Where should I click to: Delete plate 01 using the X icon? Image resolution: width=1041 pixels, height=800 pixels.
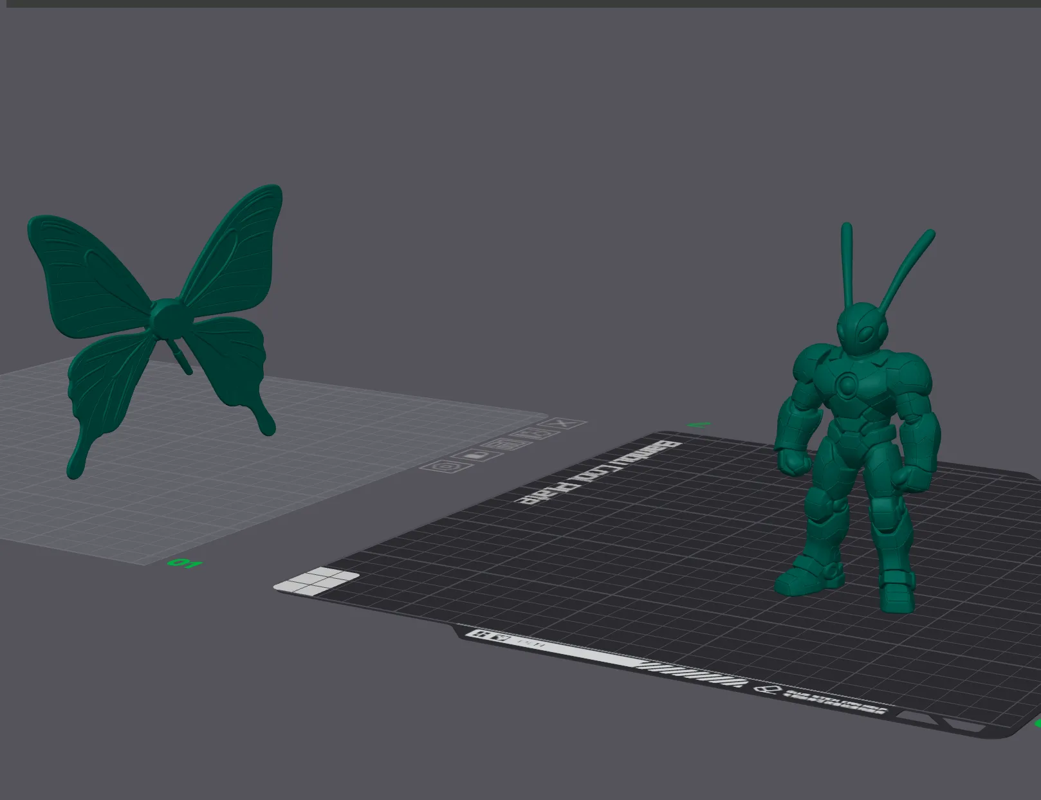(561, 424)
